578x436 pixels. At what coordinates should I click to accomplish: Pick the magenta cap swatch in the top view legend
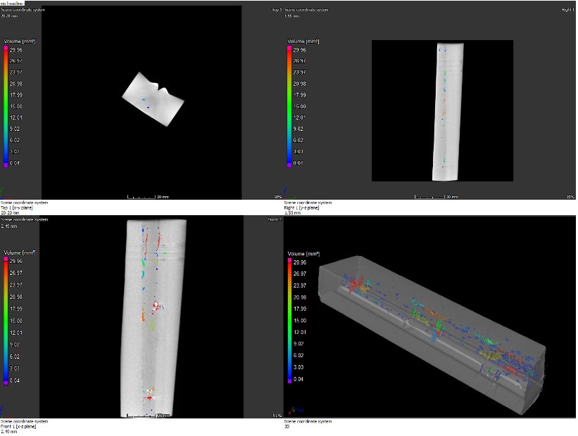pyautogui.click(x=6, y=48)
